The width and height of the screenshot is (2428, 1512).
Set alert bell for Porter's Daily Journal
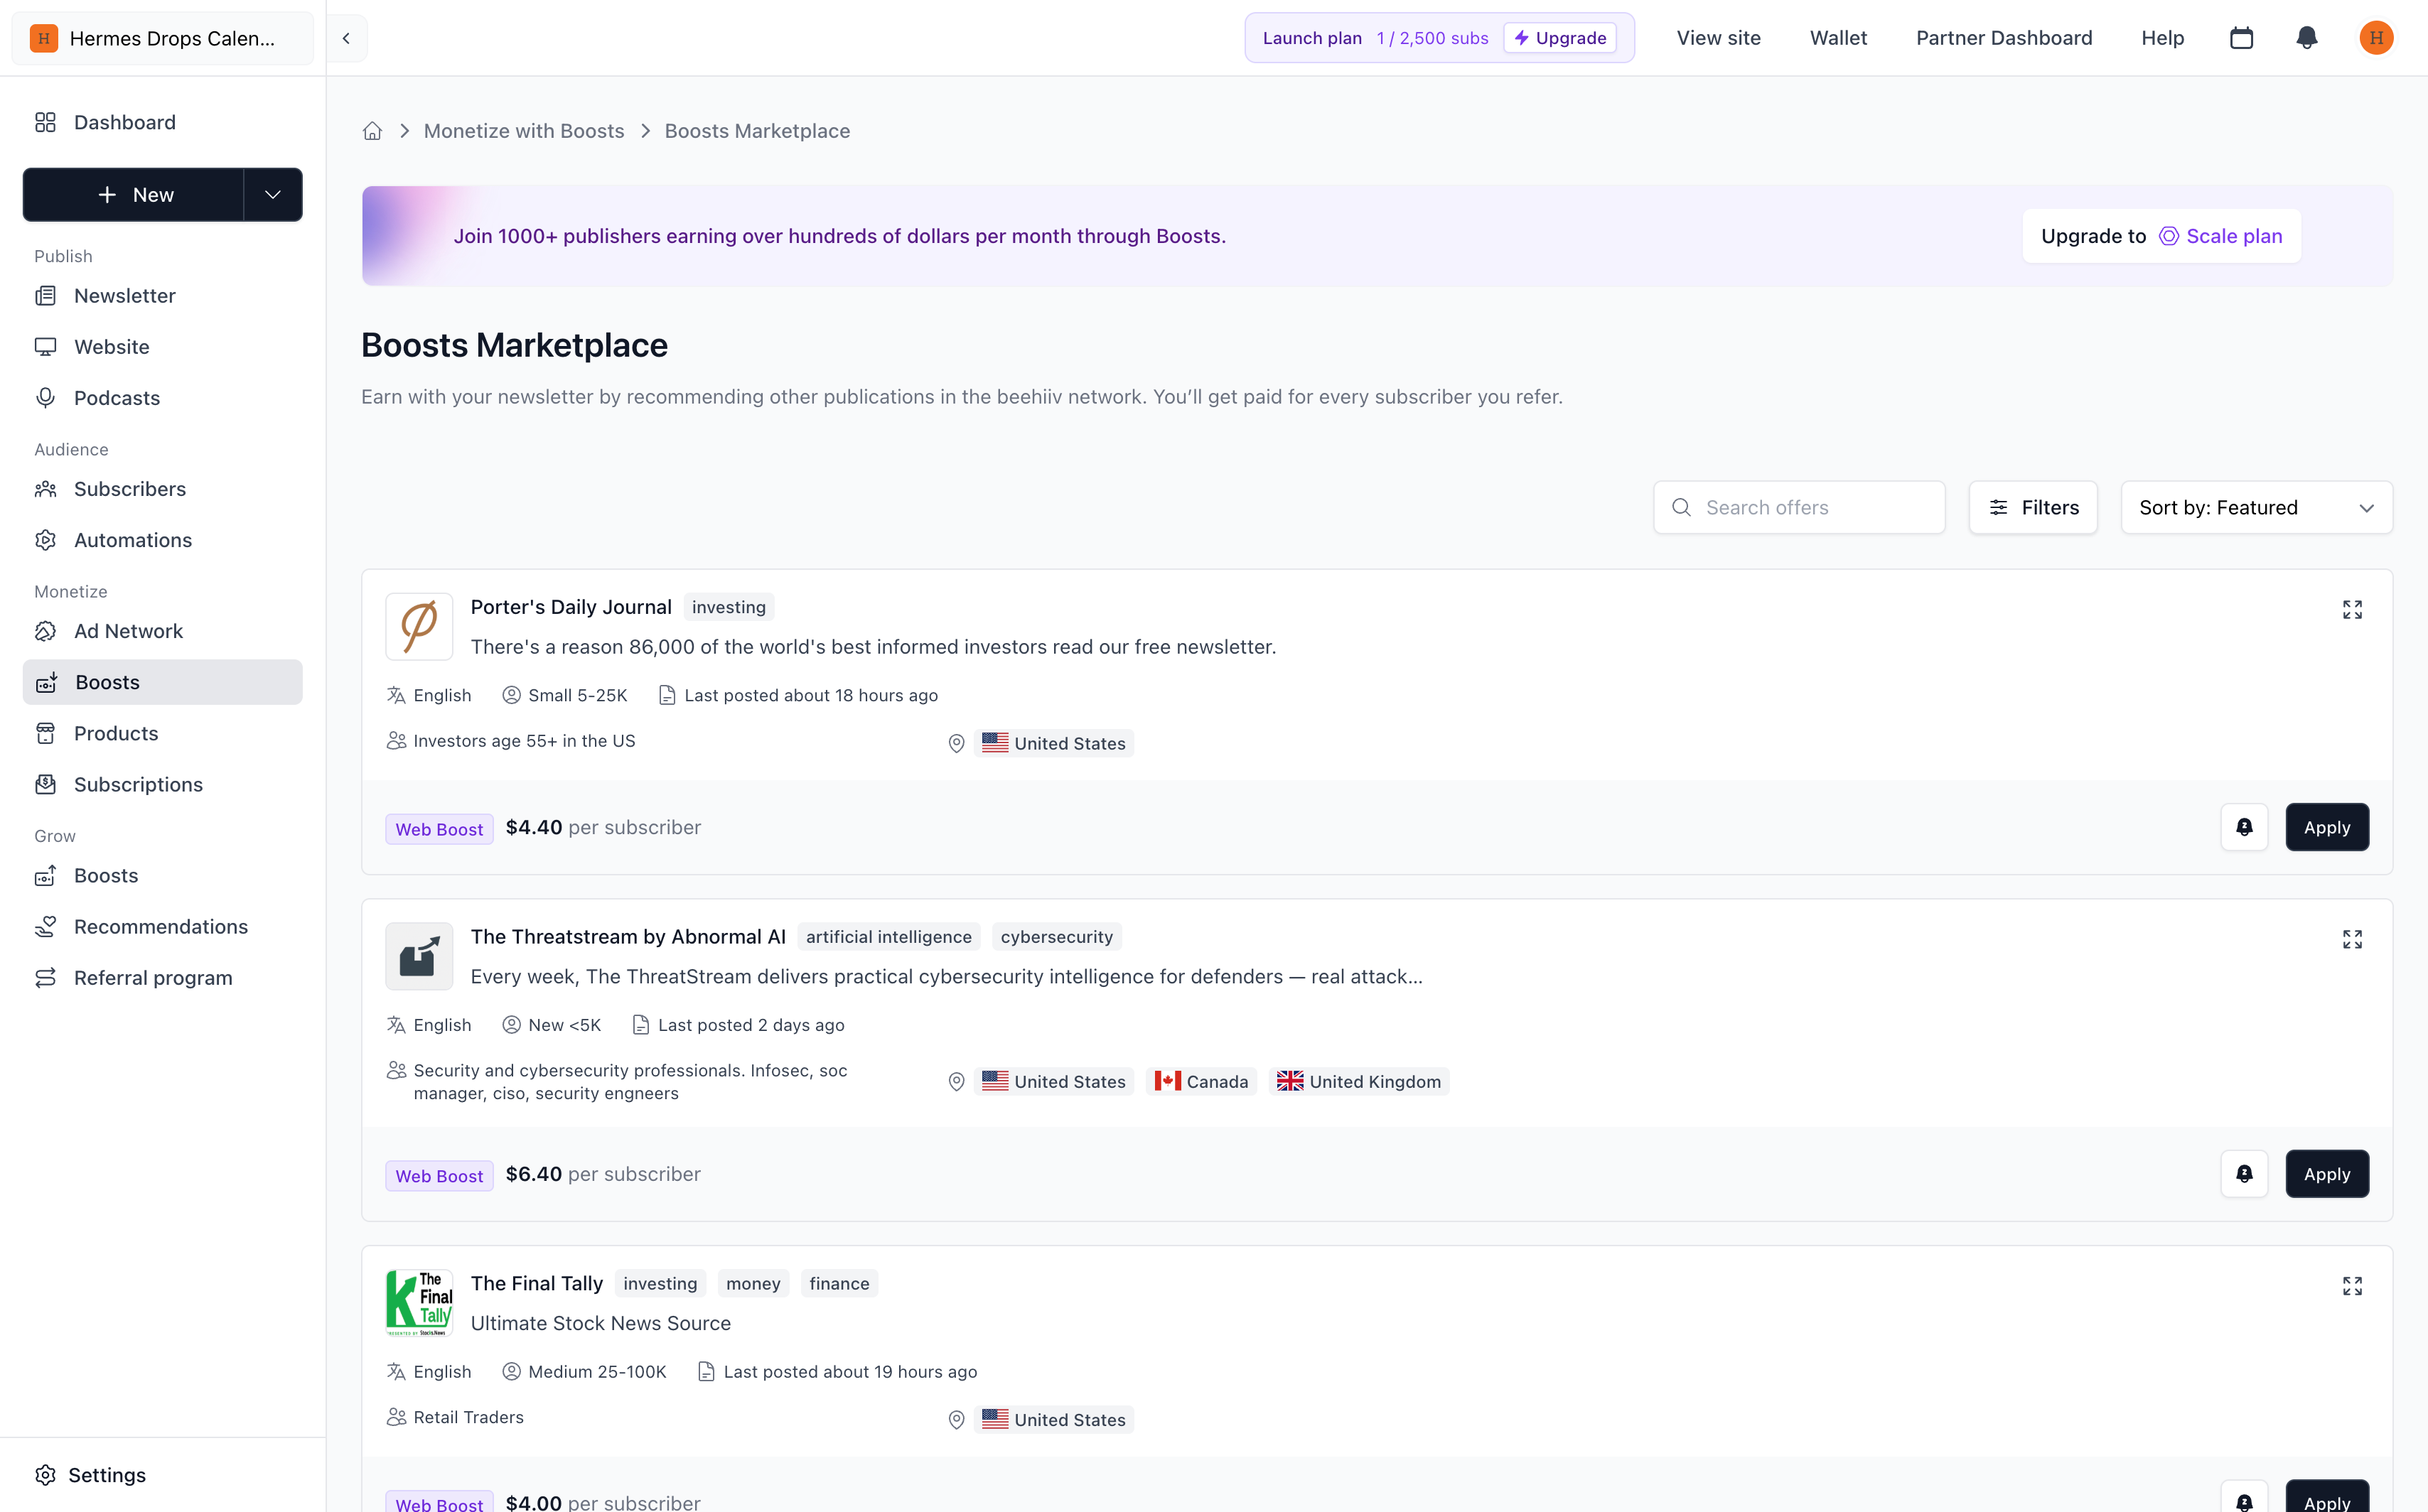[2244, 827]
